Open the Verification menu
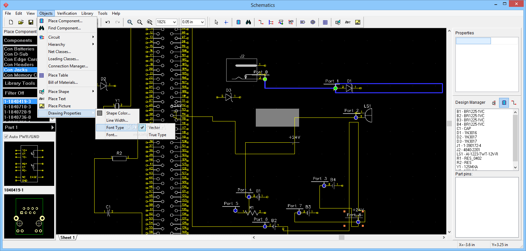The width and height of the screenshot is (526, 251). (x=67, y=13)
